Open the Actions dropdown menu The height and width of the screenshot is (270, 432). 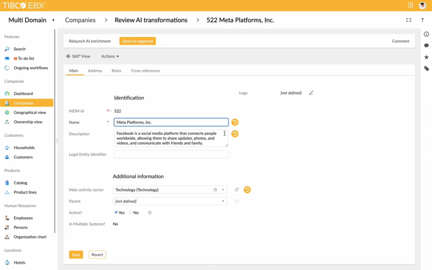[x=110, y=56]
